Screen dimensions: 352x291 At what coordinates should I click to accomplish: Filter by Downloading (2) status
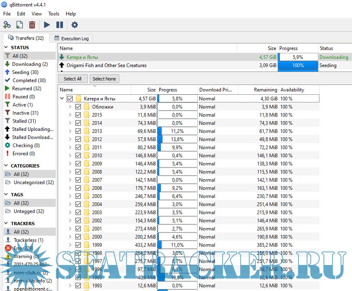(30, 64)
